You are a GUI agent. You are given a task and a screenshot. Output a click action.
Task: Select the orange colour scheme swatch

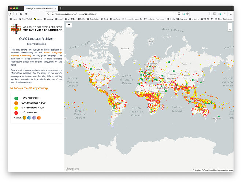pos(39,118)
